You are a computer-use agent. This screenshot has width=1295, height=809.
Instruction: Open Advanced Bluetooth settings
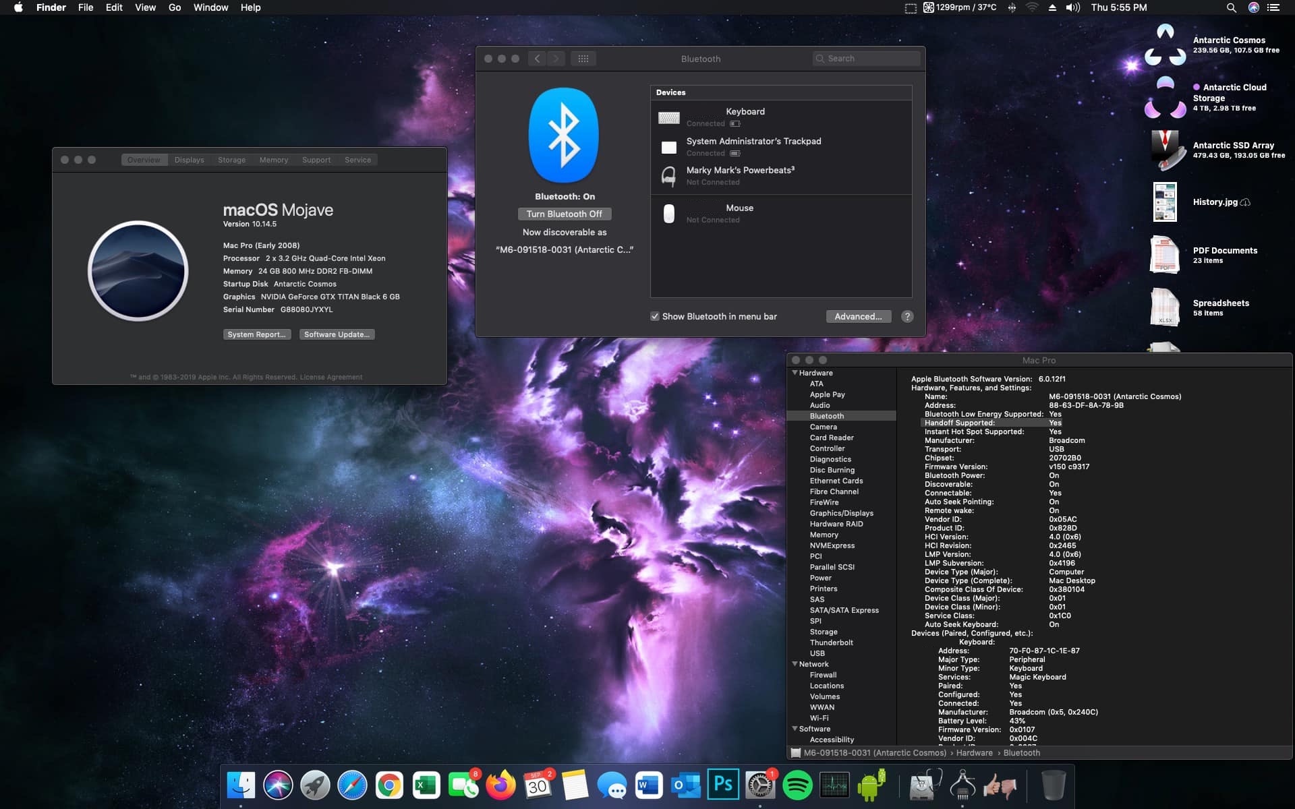859,316
